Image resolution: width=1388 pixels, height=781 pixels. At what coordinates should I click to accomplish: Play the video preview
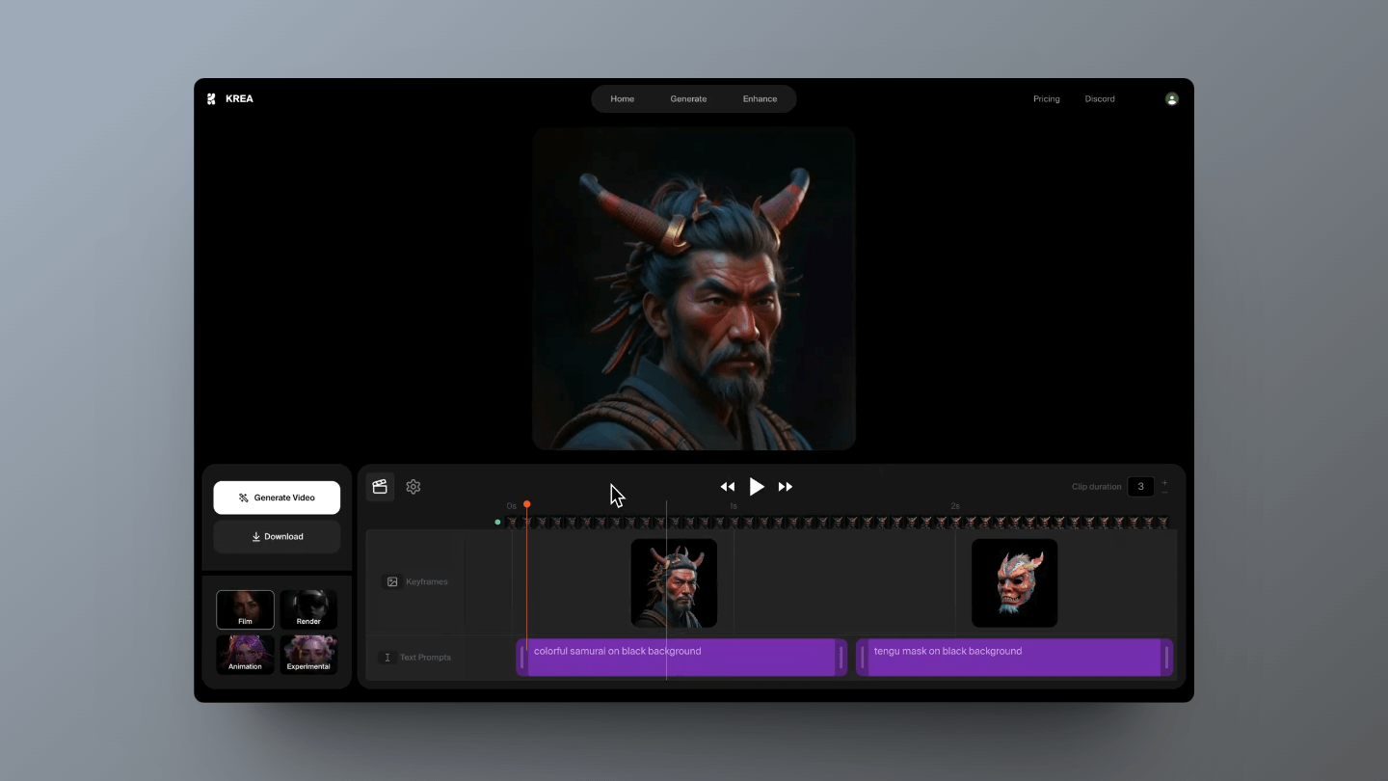point(757,487)
